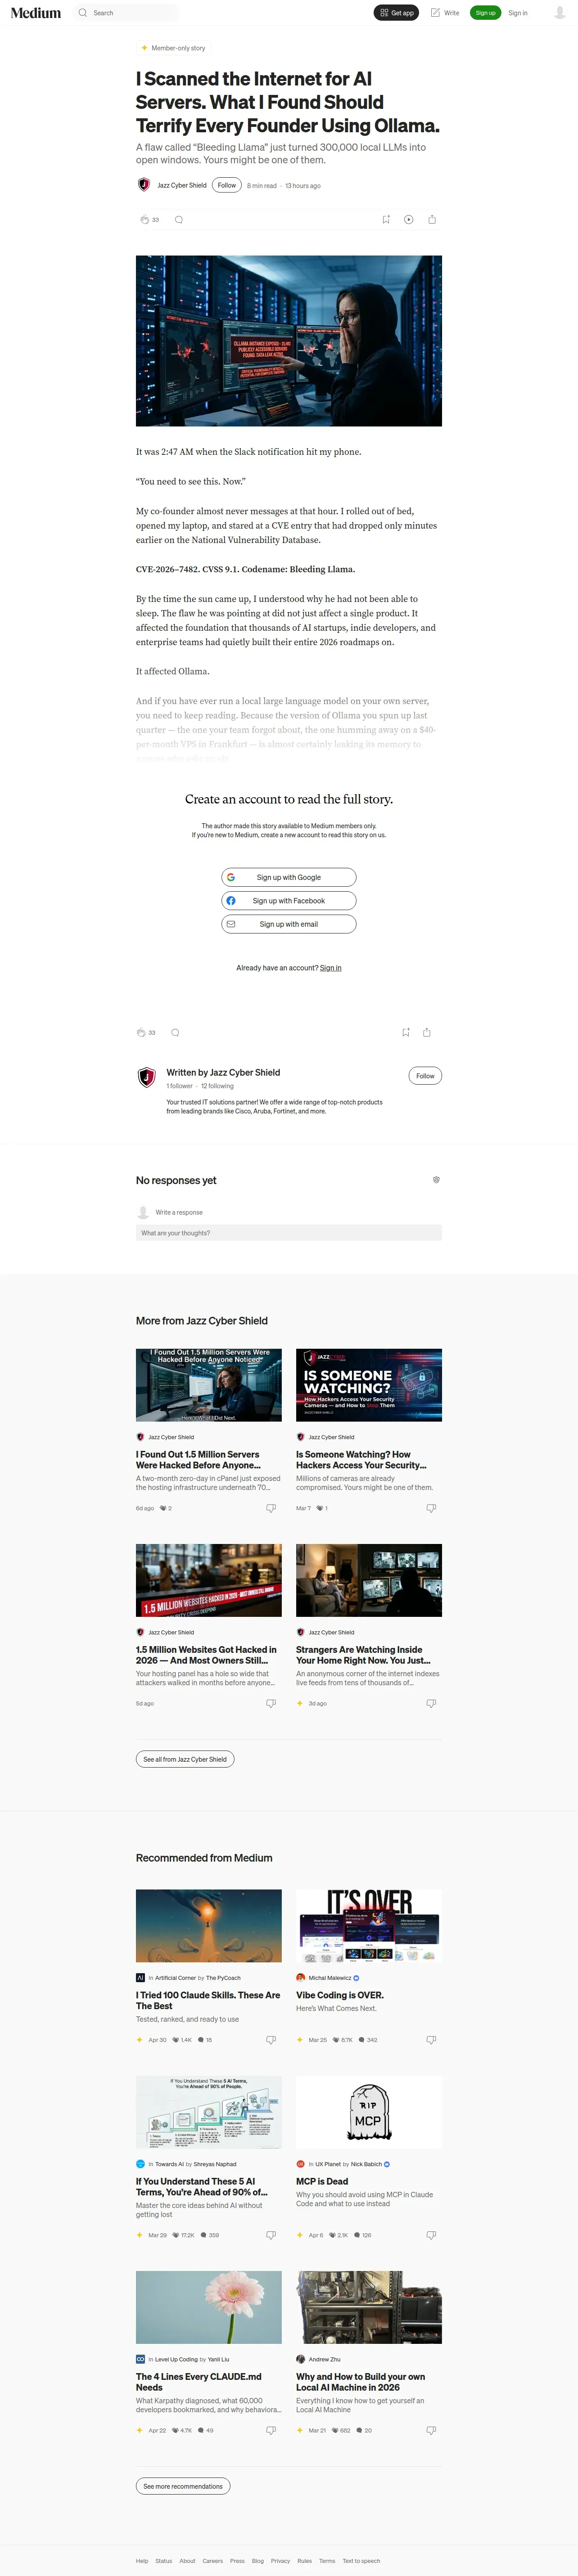This screenshot has height=2576, width=578.
Task: Choose Sign up with Google
Action: tap(289, 877)
